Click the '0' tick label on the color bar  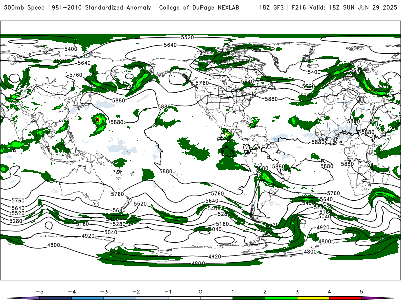coord(200,292)
